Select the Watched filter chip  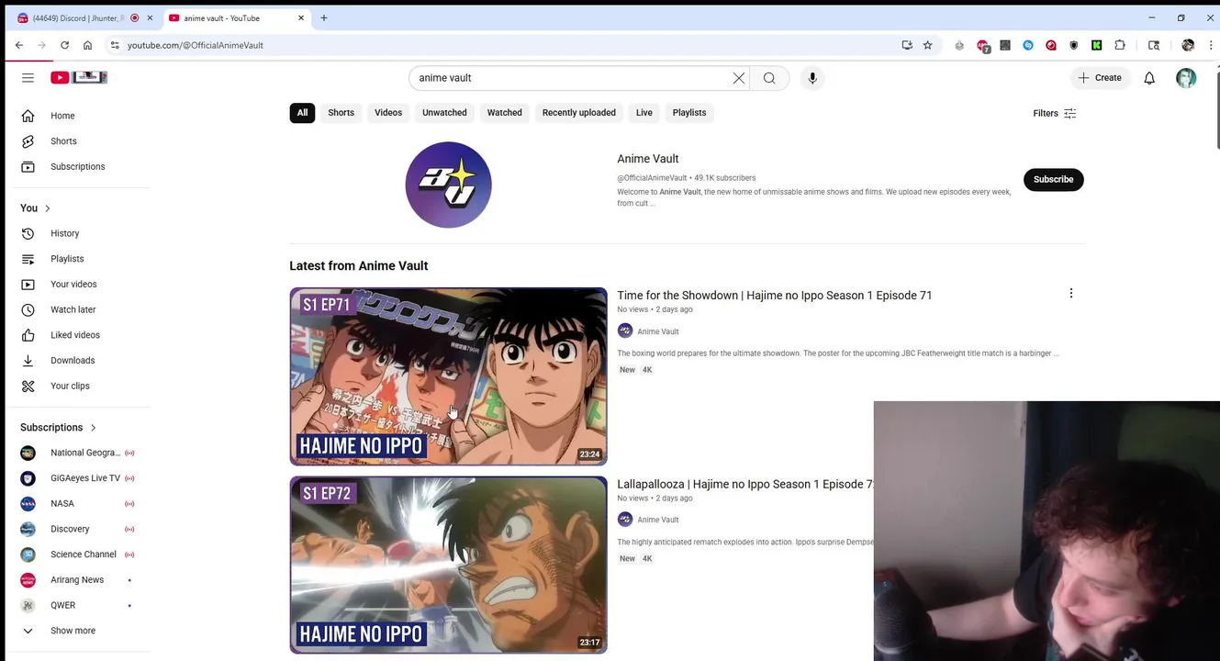click(504, 113)
